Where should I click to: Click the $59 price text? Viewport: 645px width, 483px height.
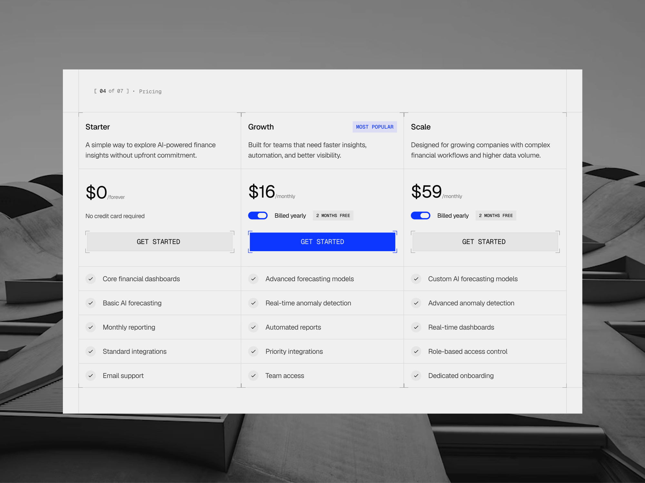pyautogui.click(x=426, y=192)
